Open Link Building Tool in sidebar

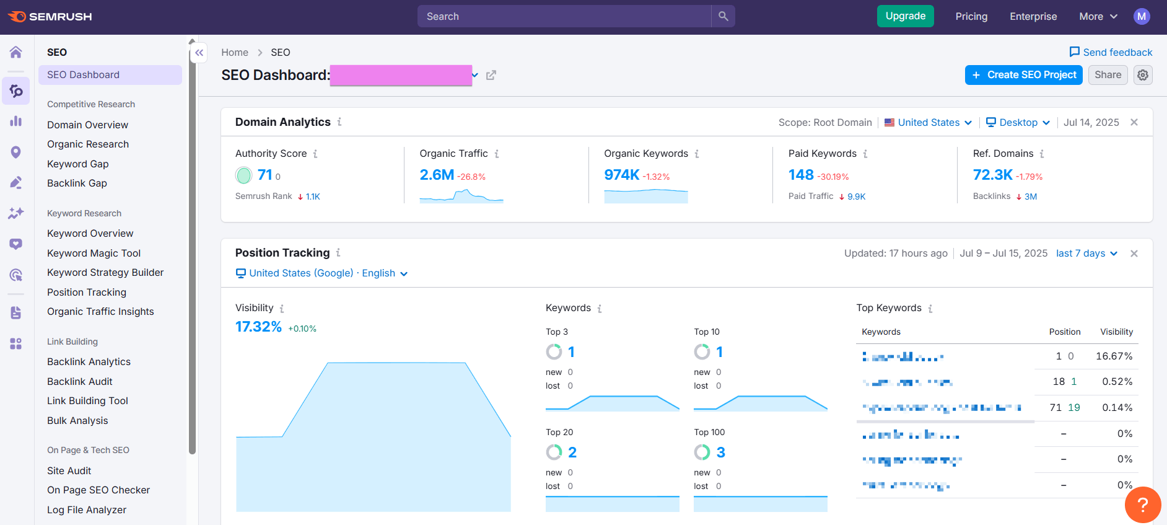tap(88, 400)
